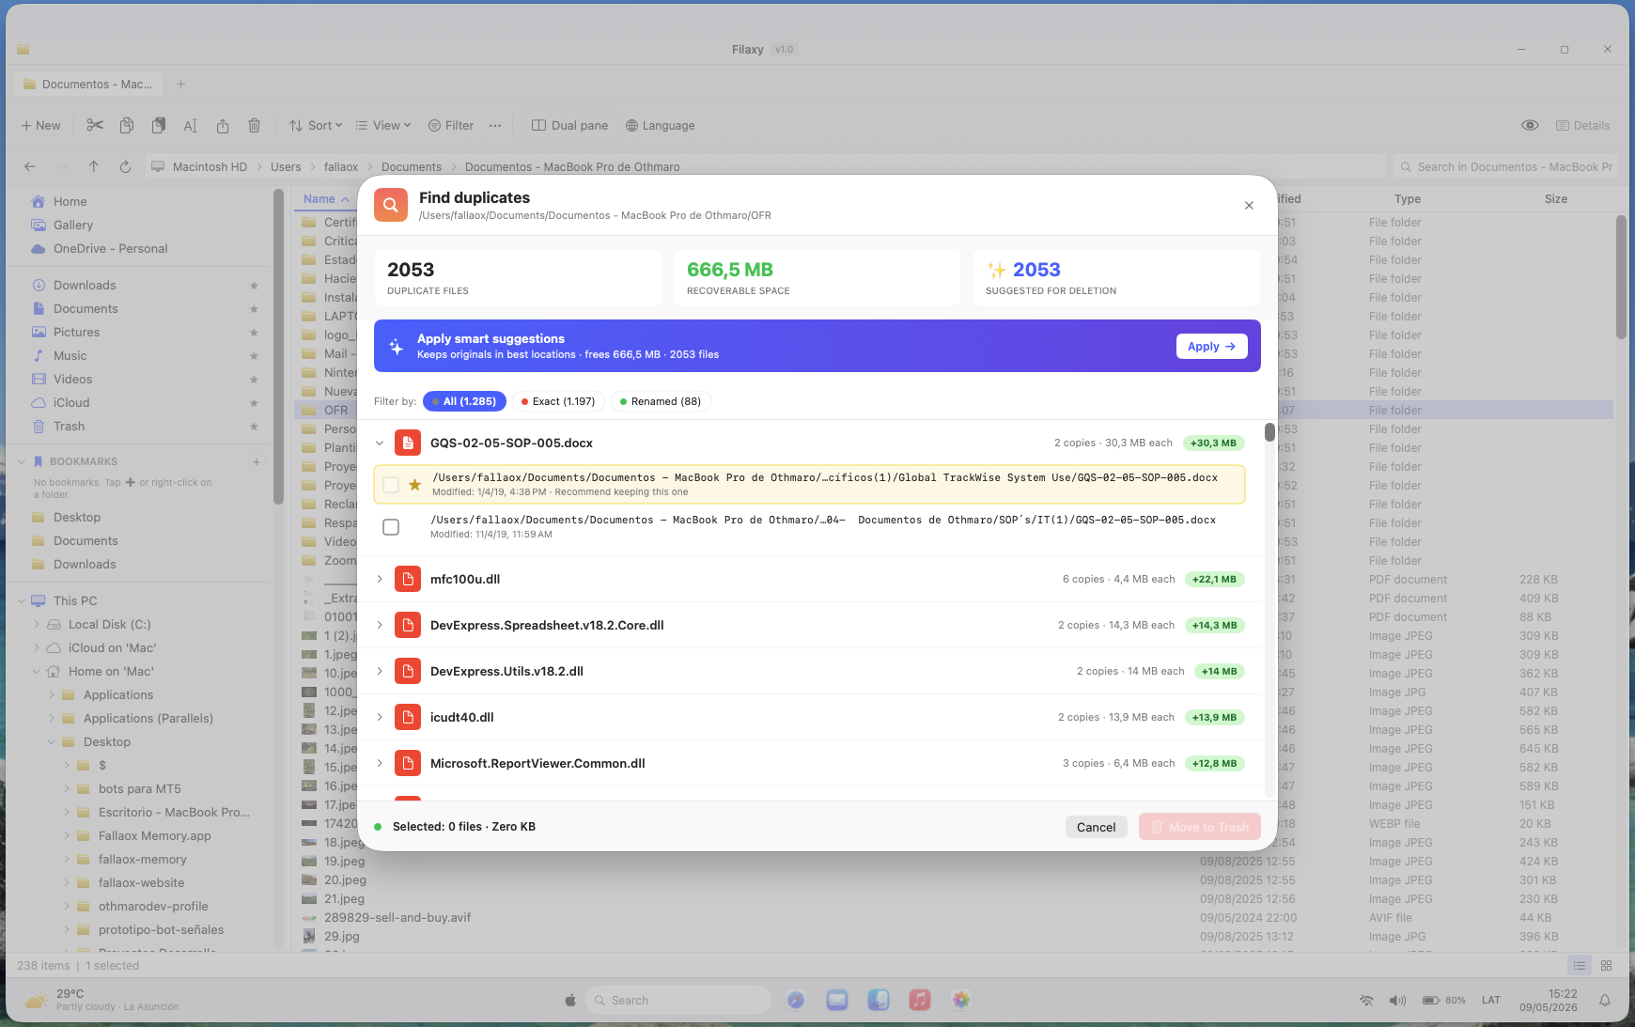This screenshot has width=1635, height=1027.
Task: Click Documents in the breadcrumb path
Action: pos(412,166)
